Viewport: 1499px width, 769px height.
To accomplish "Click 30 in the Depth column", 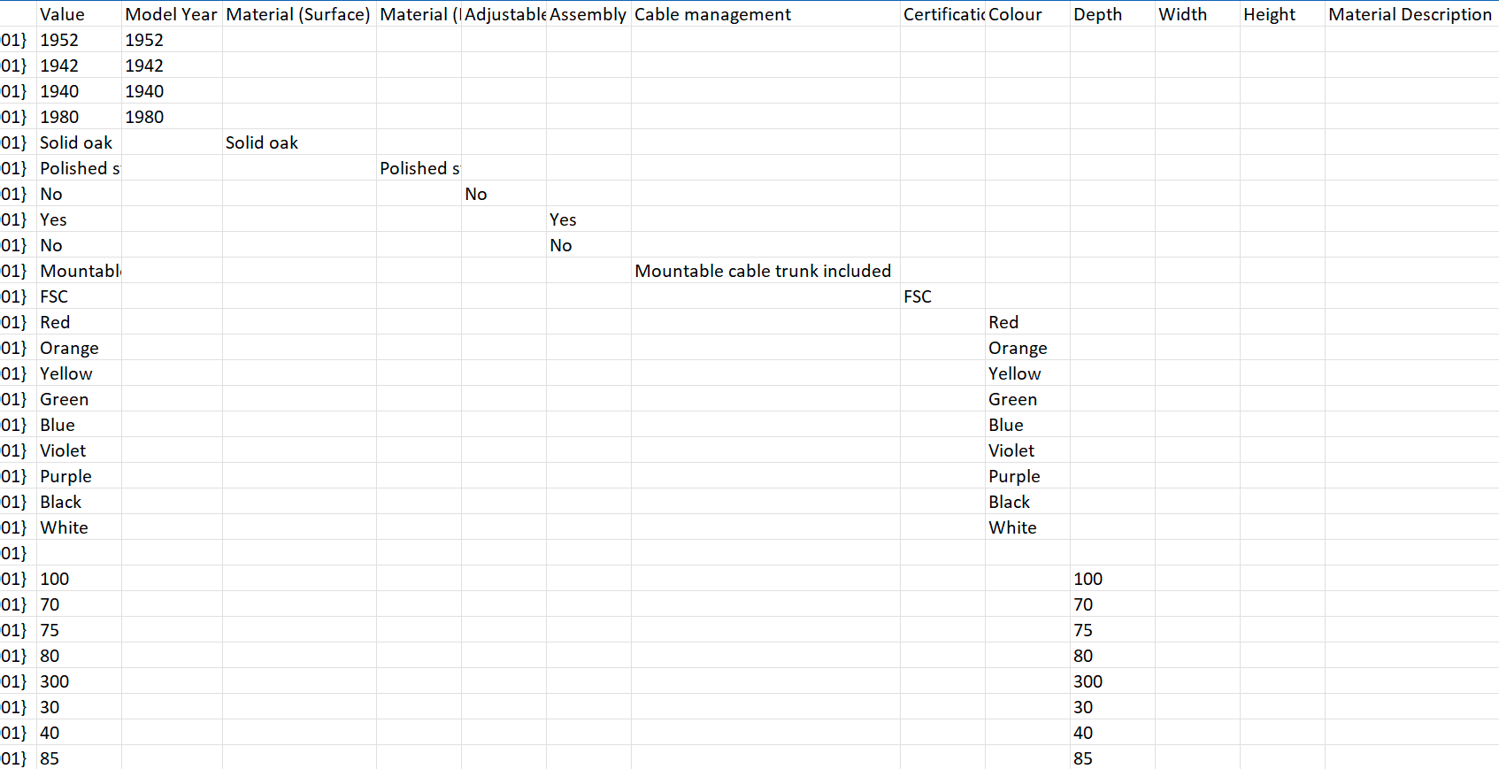I will coord(1112,707).
